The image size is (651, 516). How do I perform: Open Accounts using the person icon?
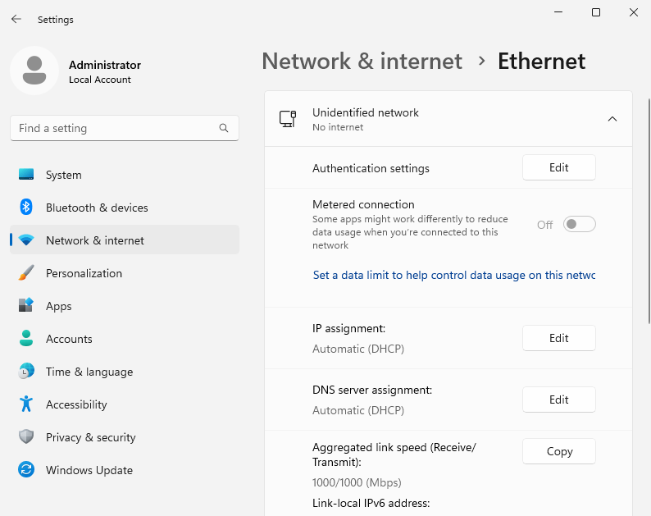pos(26,339)
